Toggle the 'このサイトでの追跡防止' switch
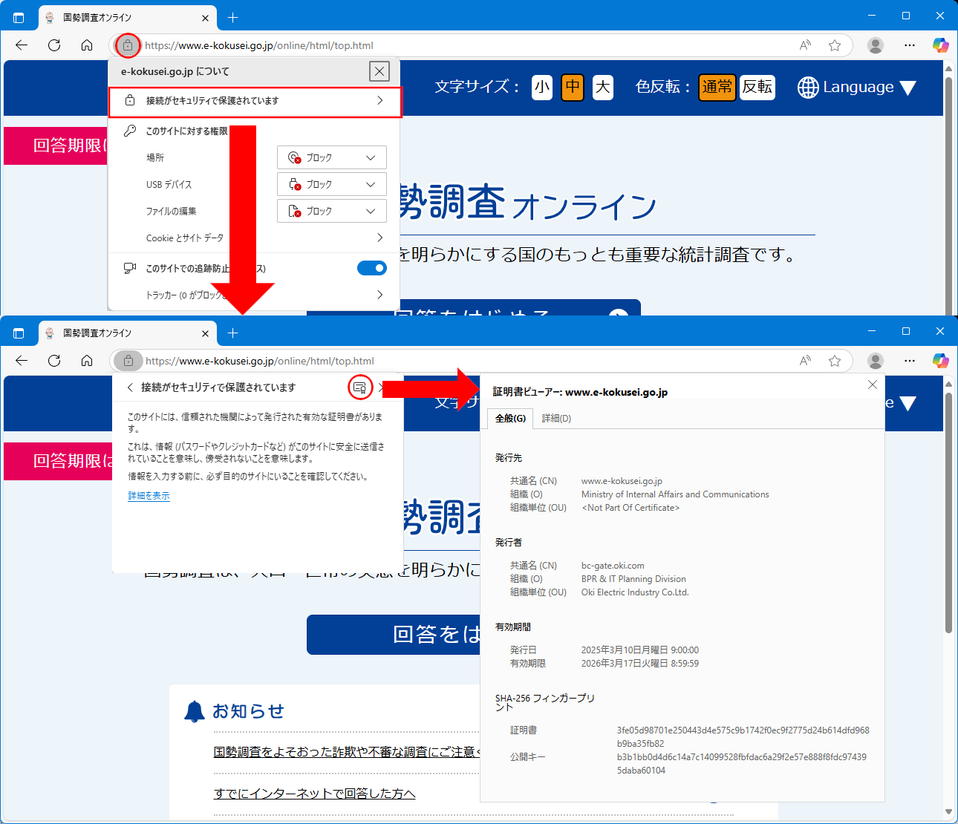This screenshot has height=824, width=958. pyautogui.click(x=371, y=268)
